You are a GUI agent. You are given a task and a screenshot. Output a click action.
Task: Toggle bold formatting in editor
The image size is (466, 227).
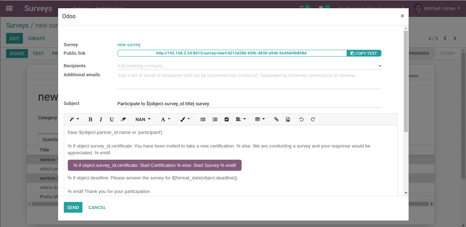point(90,119)
